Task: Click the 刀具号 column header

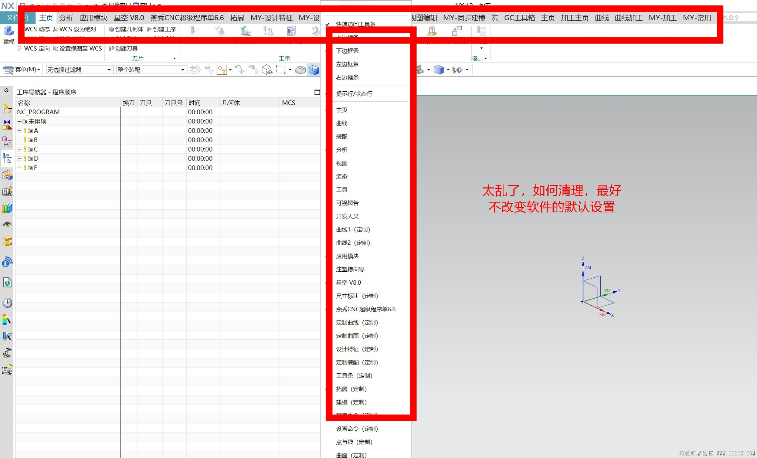Action: [174, 103]
